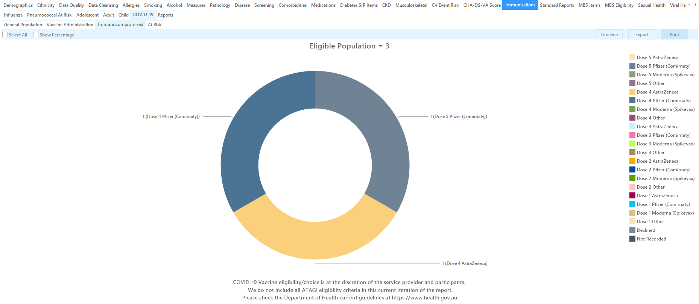Select the CKD tab

pos(386,5)
